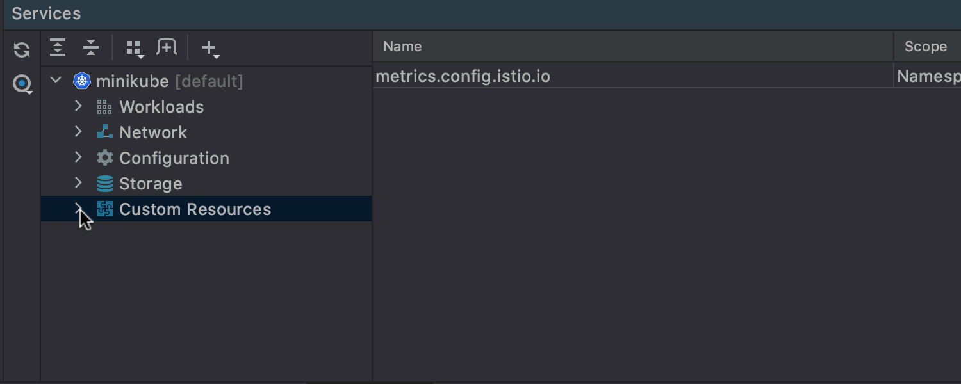Open the namespace filter icon below refresh
This screenshot has height=384, width=961.
(22, 84)
